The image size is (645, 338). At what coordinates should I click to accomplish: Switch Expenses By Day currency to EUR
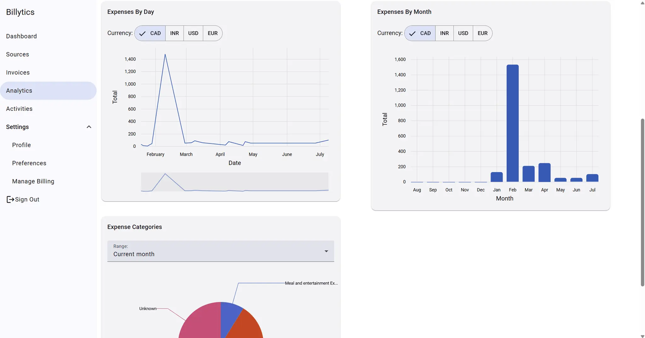213,33
